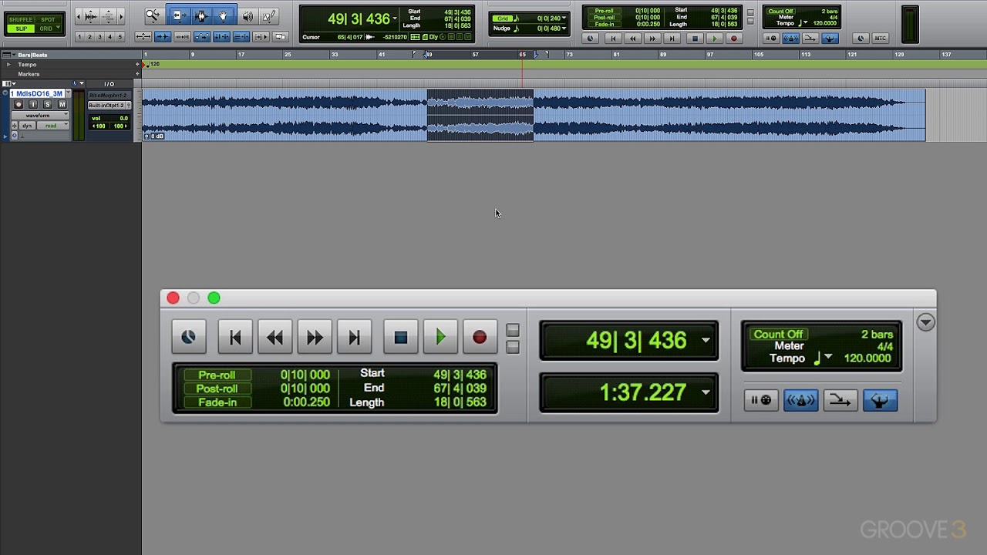Select Grid edit mode
987x555 pixels.
47,29
